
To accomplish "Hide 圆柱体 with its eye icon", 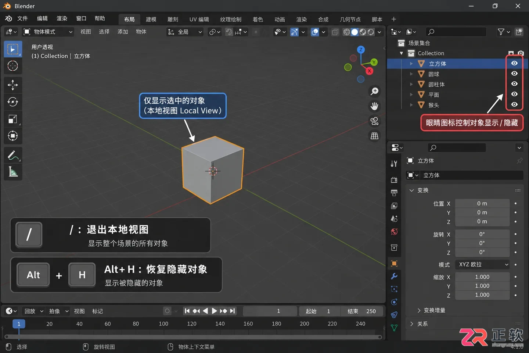I will tap(514, 84).
